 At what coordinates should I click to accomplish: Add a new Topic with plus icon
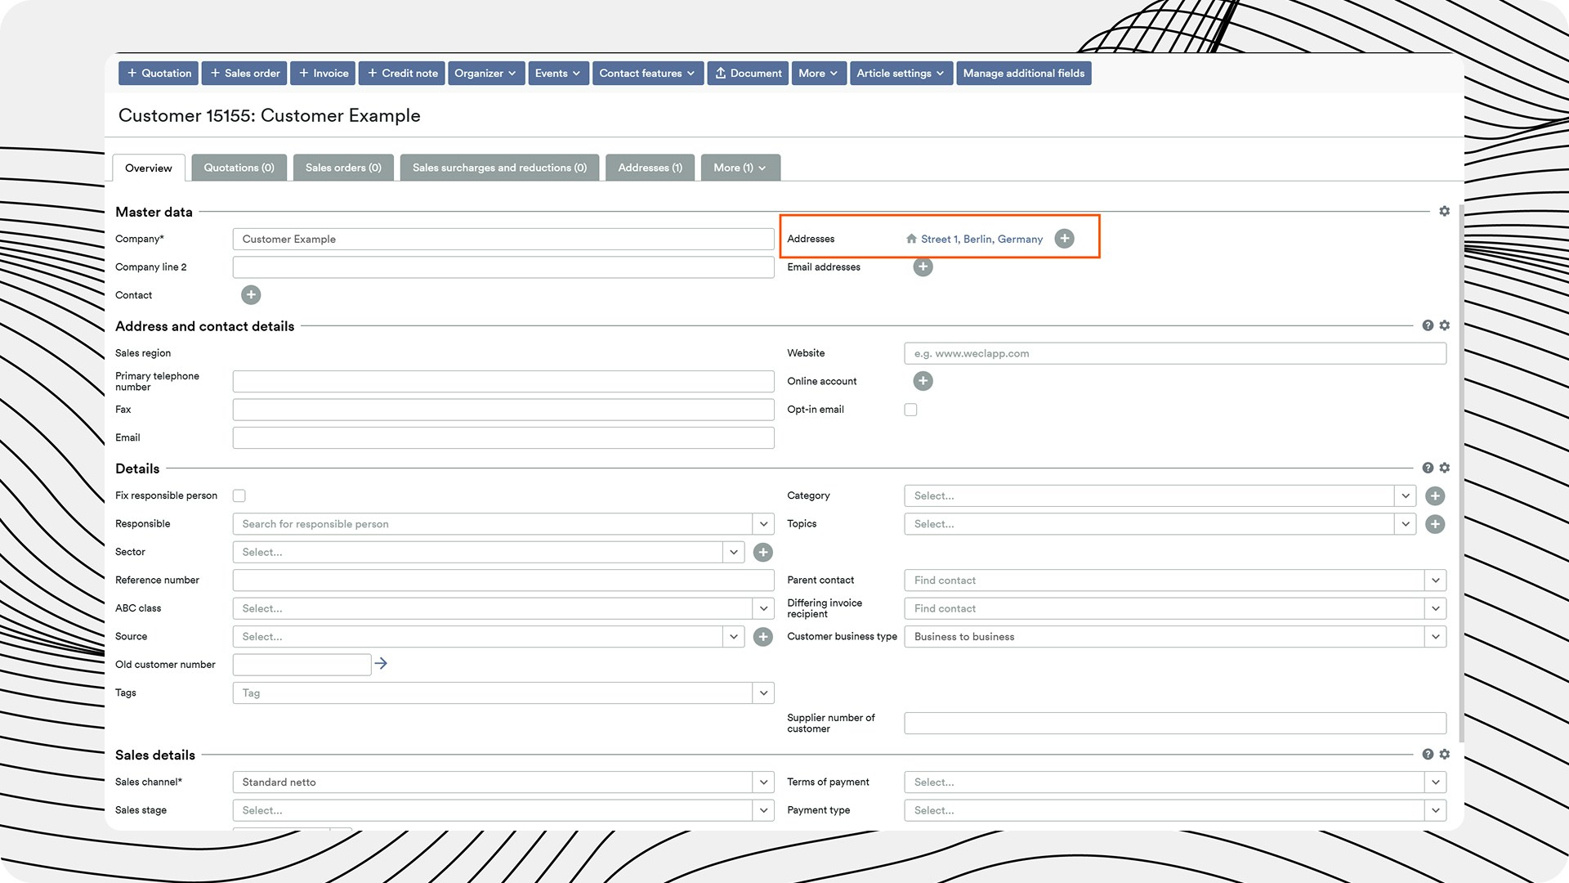tap(1435, 524)
